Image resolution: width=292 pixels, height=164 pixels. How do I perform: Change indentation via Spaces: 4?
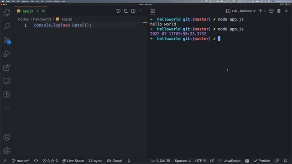click(182, 161)
